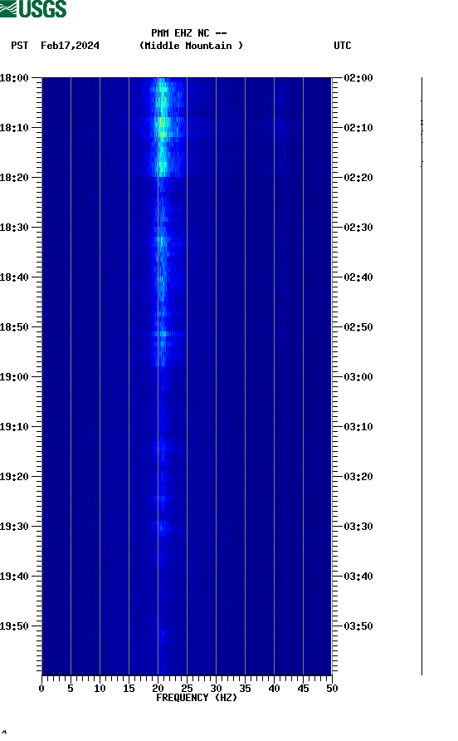Click the '0' frequency axis label
458x741 pixels.
tap(41, 689)
